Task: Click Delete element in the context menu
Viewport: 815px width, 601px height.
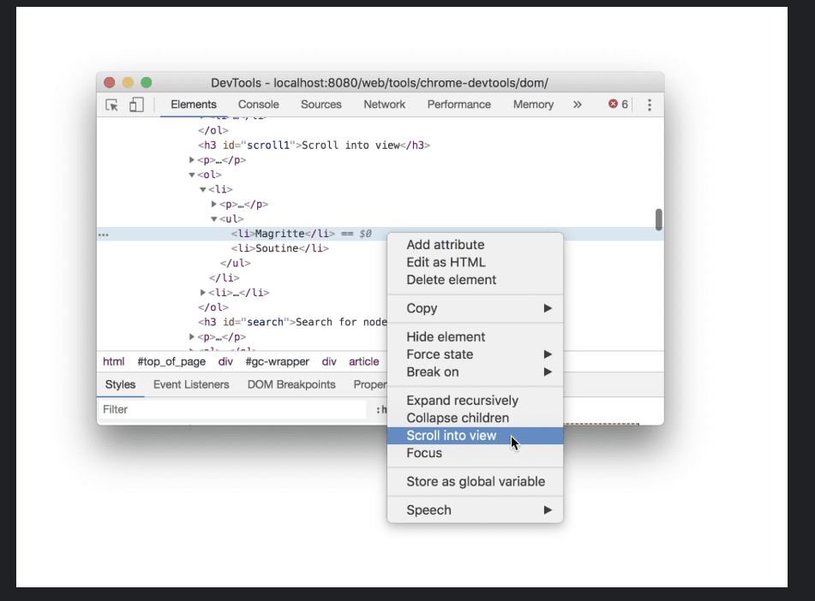Action: tap(452, 280)
